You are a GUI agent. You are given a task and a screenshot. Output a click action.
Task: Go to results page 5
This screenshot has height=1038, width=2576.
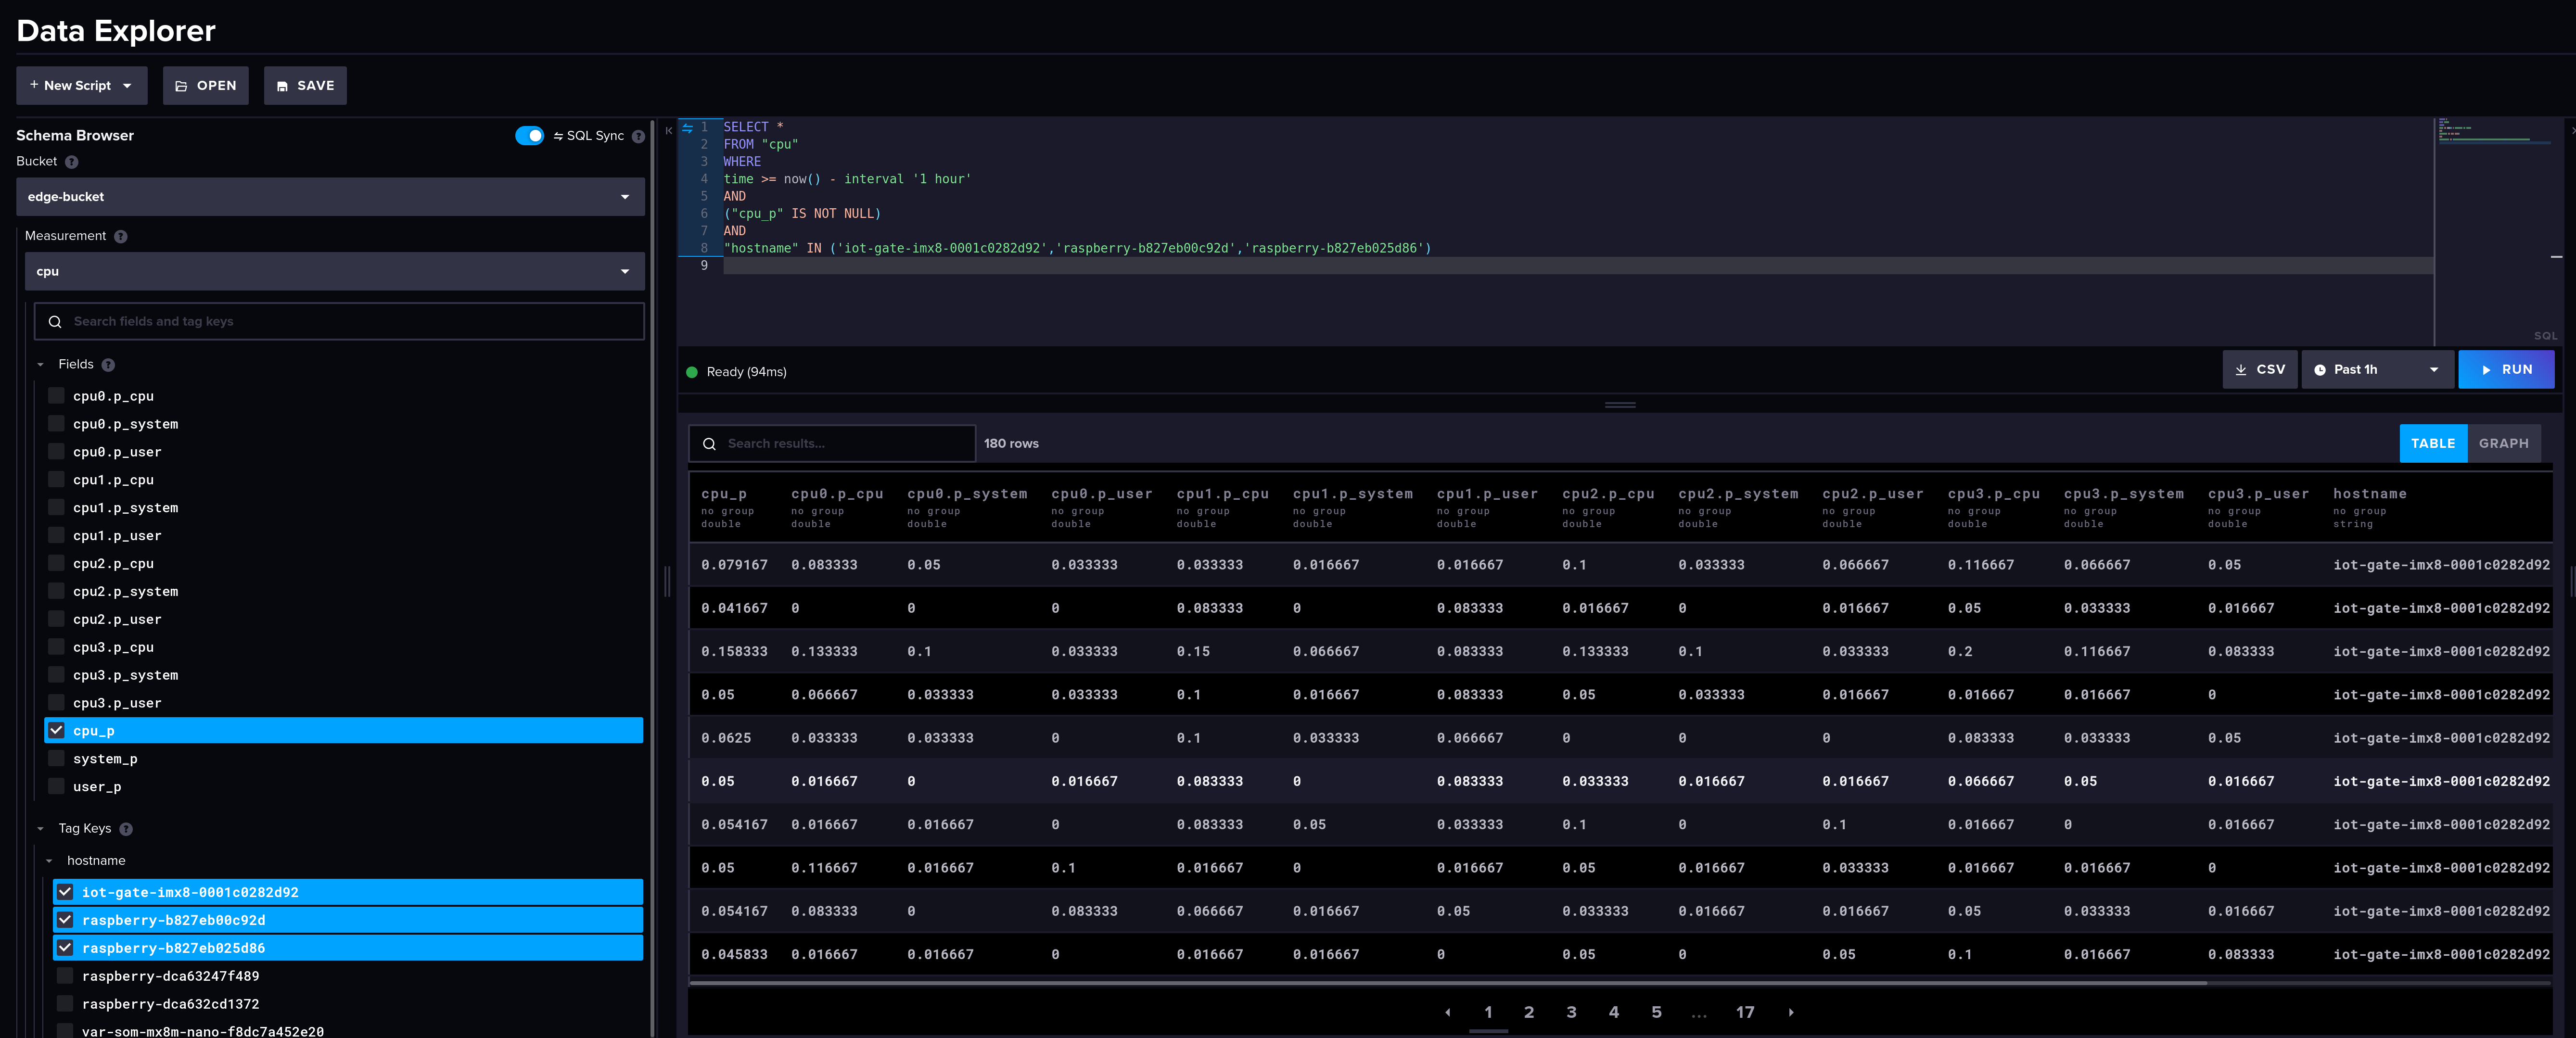(1656, 1013)
